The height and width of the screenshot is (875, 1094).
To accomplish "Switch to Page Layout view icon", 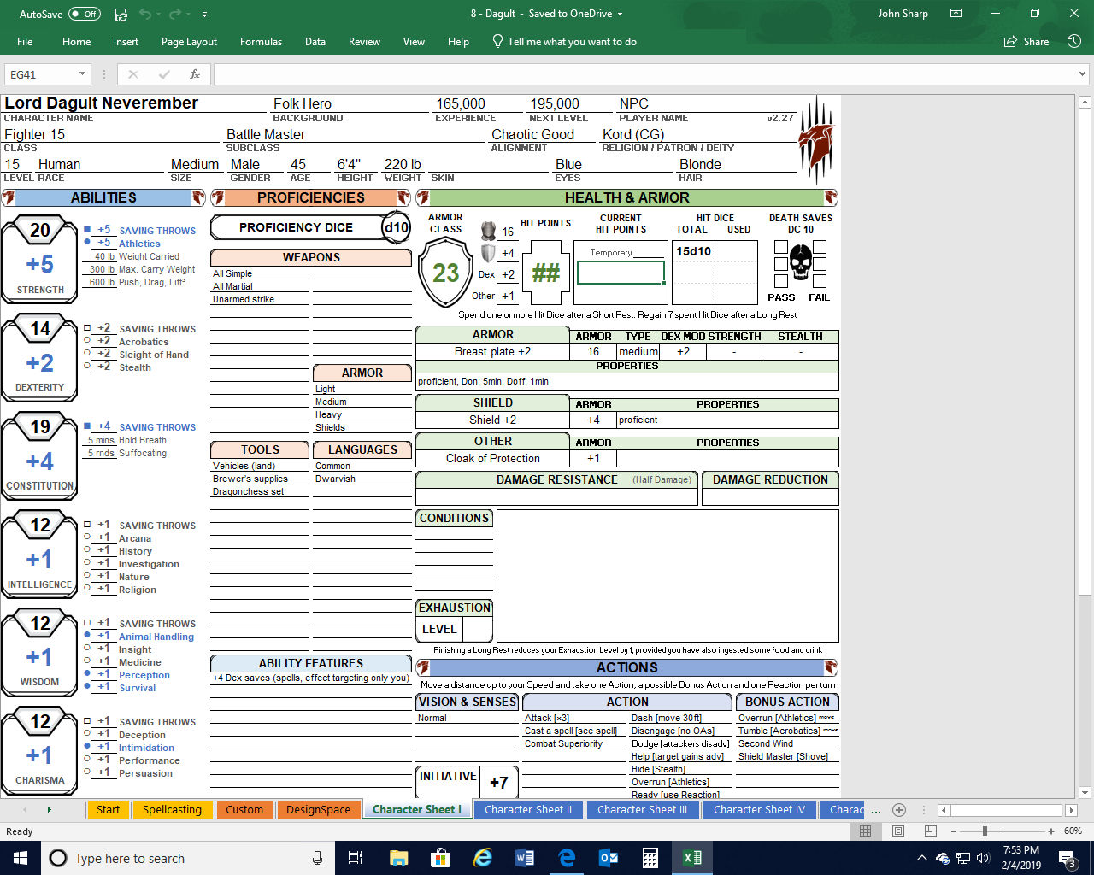I will [898, 831].
